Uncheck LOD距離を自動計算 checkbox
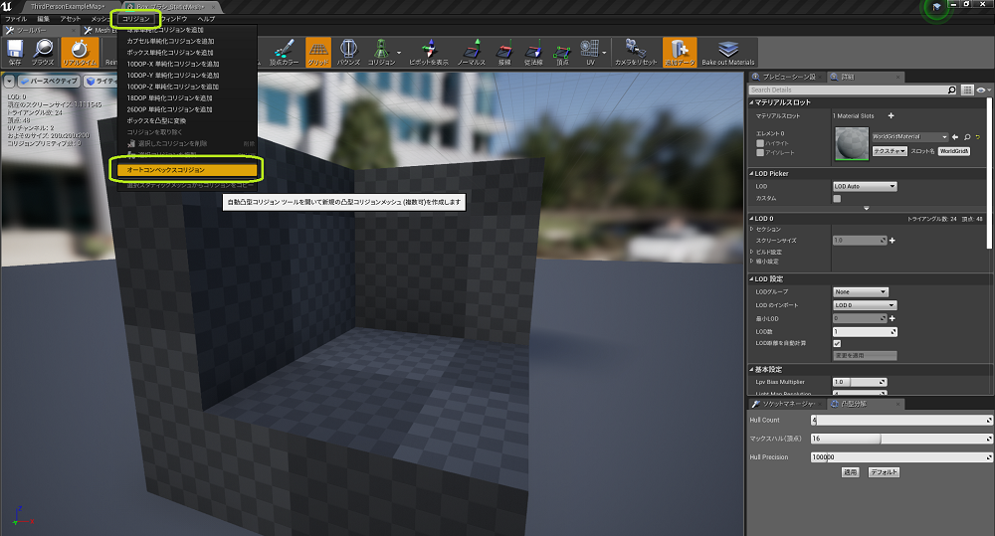Screen dimensions: 995x536 click(x=837, y=343)
